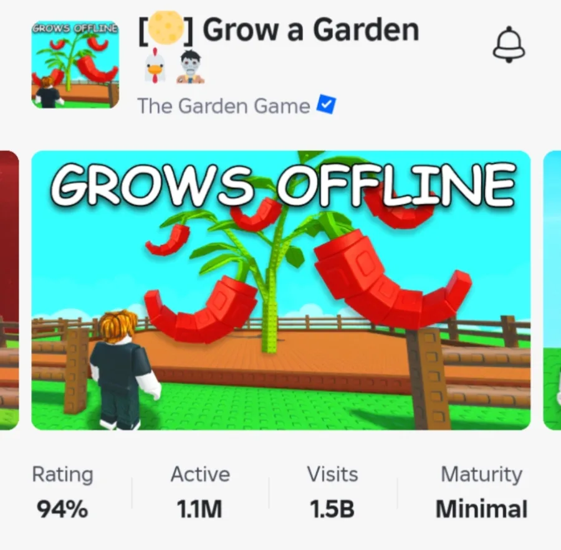Click the Visits label

(x=332, y=474)
